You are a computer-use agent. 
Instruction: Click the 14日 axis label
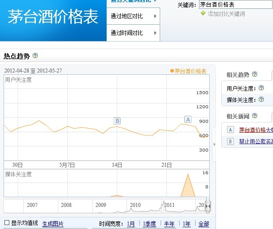[x=117, y=165]
